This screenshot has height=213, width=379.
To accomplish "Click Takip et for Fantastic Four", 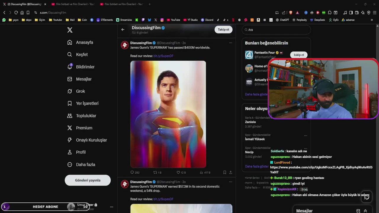I will click(x=299, y=55).
